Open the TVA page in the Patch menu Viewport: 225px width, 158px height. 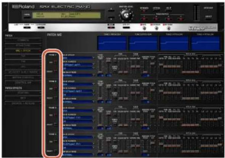23,61
